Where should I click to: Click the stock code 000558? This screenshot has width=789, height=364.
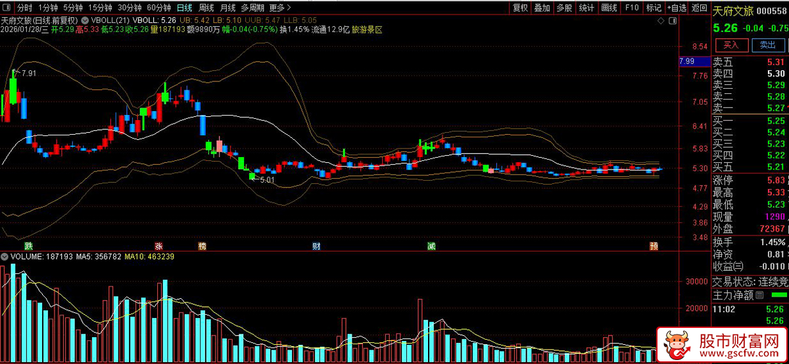pos(773,10)
